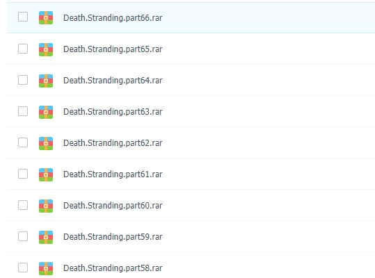Screen dimensions: 375x278
Task: Mark the checkbox for Death.Stranding.part58.rar
Action: tap(23, 268)
